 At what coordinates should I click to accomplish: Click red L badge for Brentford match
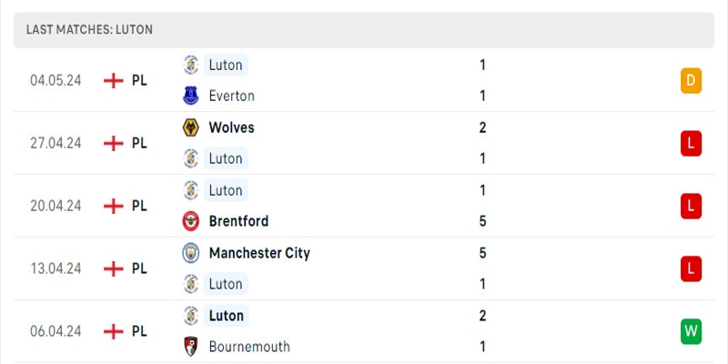(x=691, y=206)
